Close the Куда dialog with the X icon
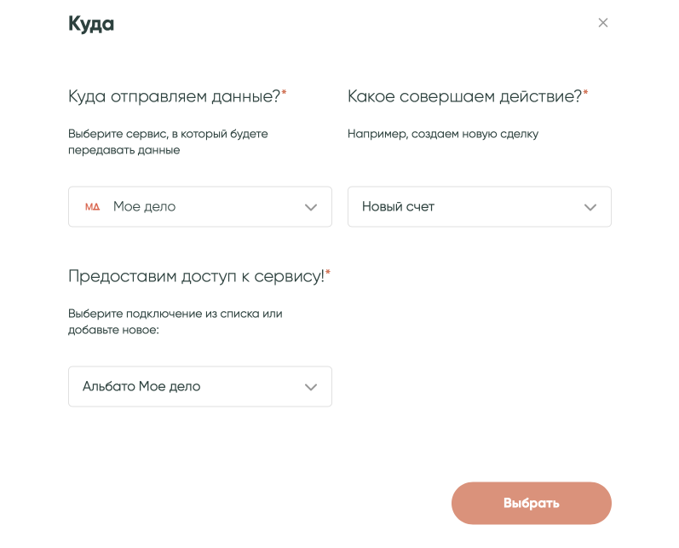Viewport: 679px width, 548px height. coord(603,23)
